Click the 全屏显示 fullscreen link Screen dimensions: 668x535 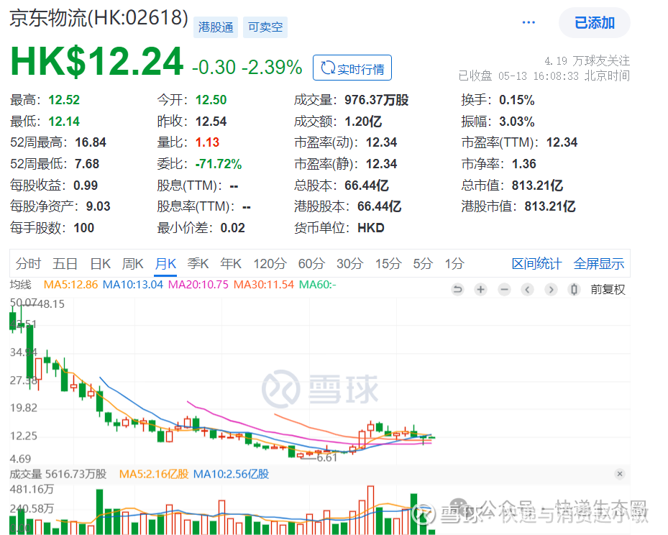599,263
